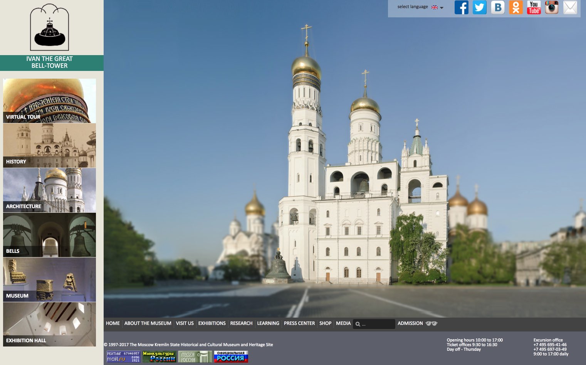Open VISIT US menu item
Image resolution: width=586 pixels, height=365 pixels.
(185, 323)
